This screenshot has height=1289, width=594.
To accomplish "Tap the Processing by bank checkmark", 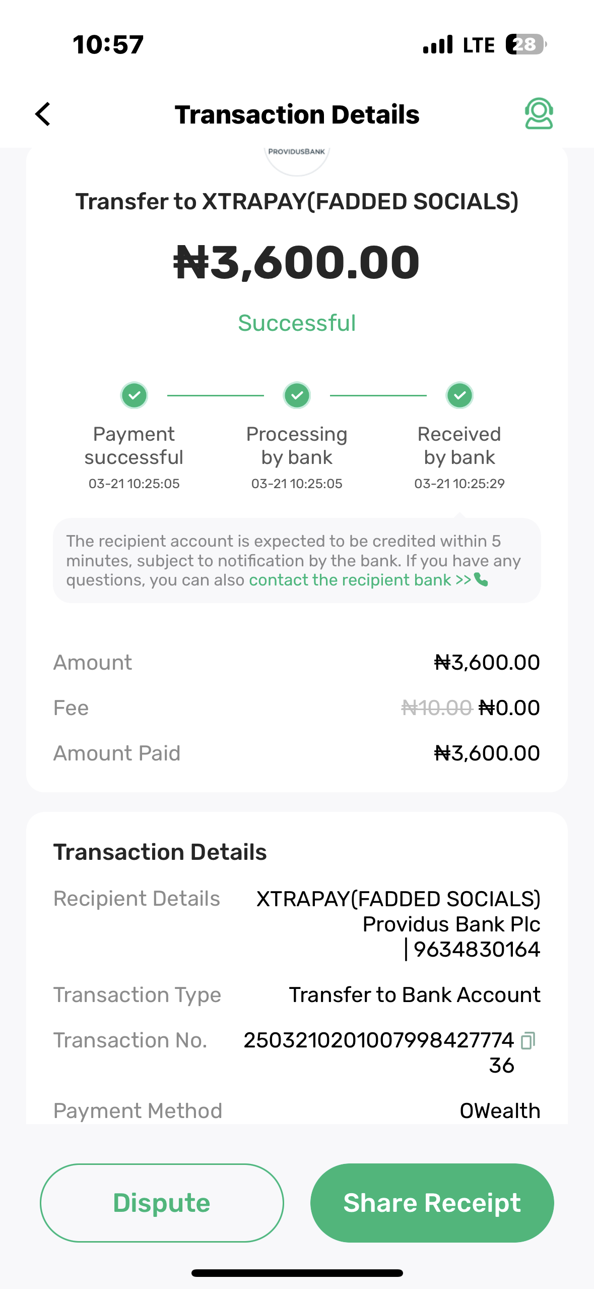I will pyautogui.click(x=297, y=395).
